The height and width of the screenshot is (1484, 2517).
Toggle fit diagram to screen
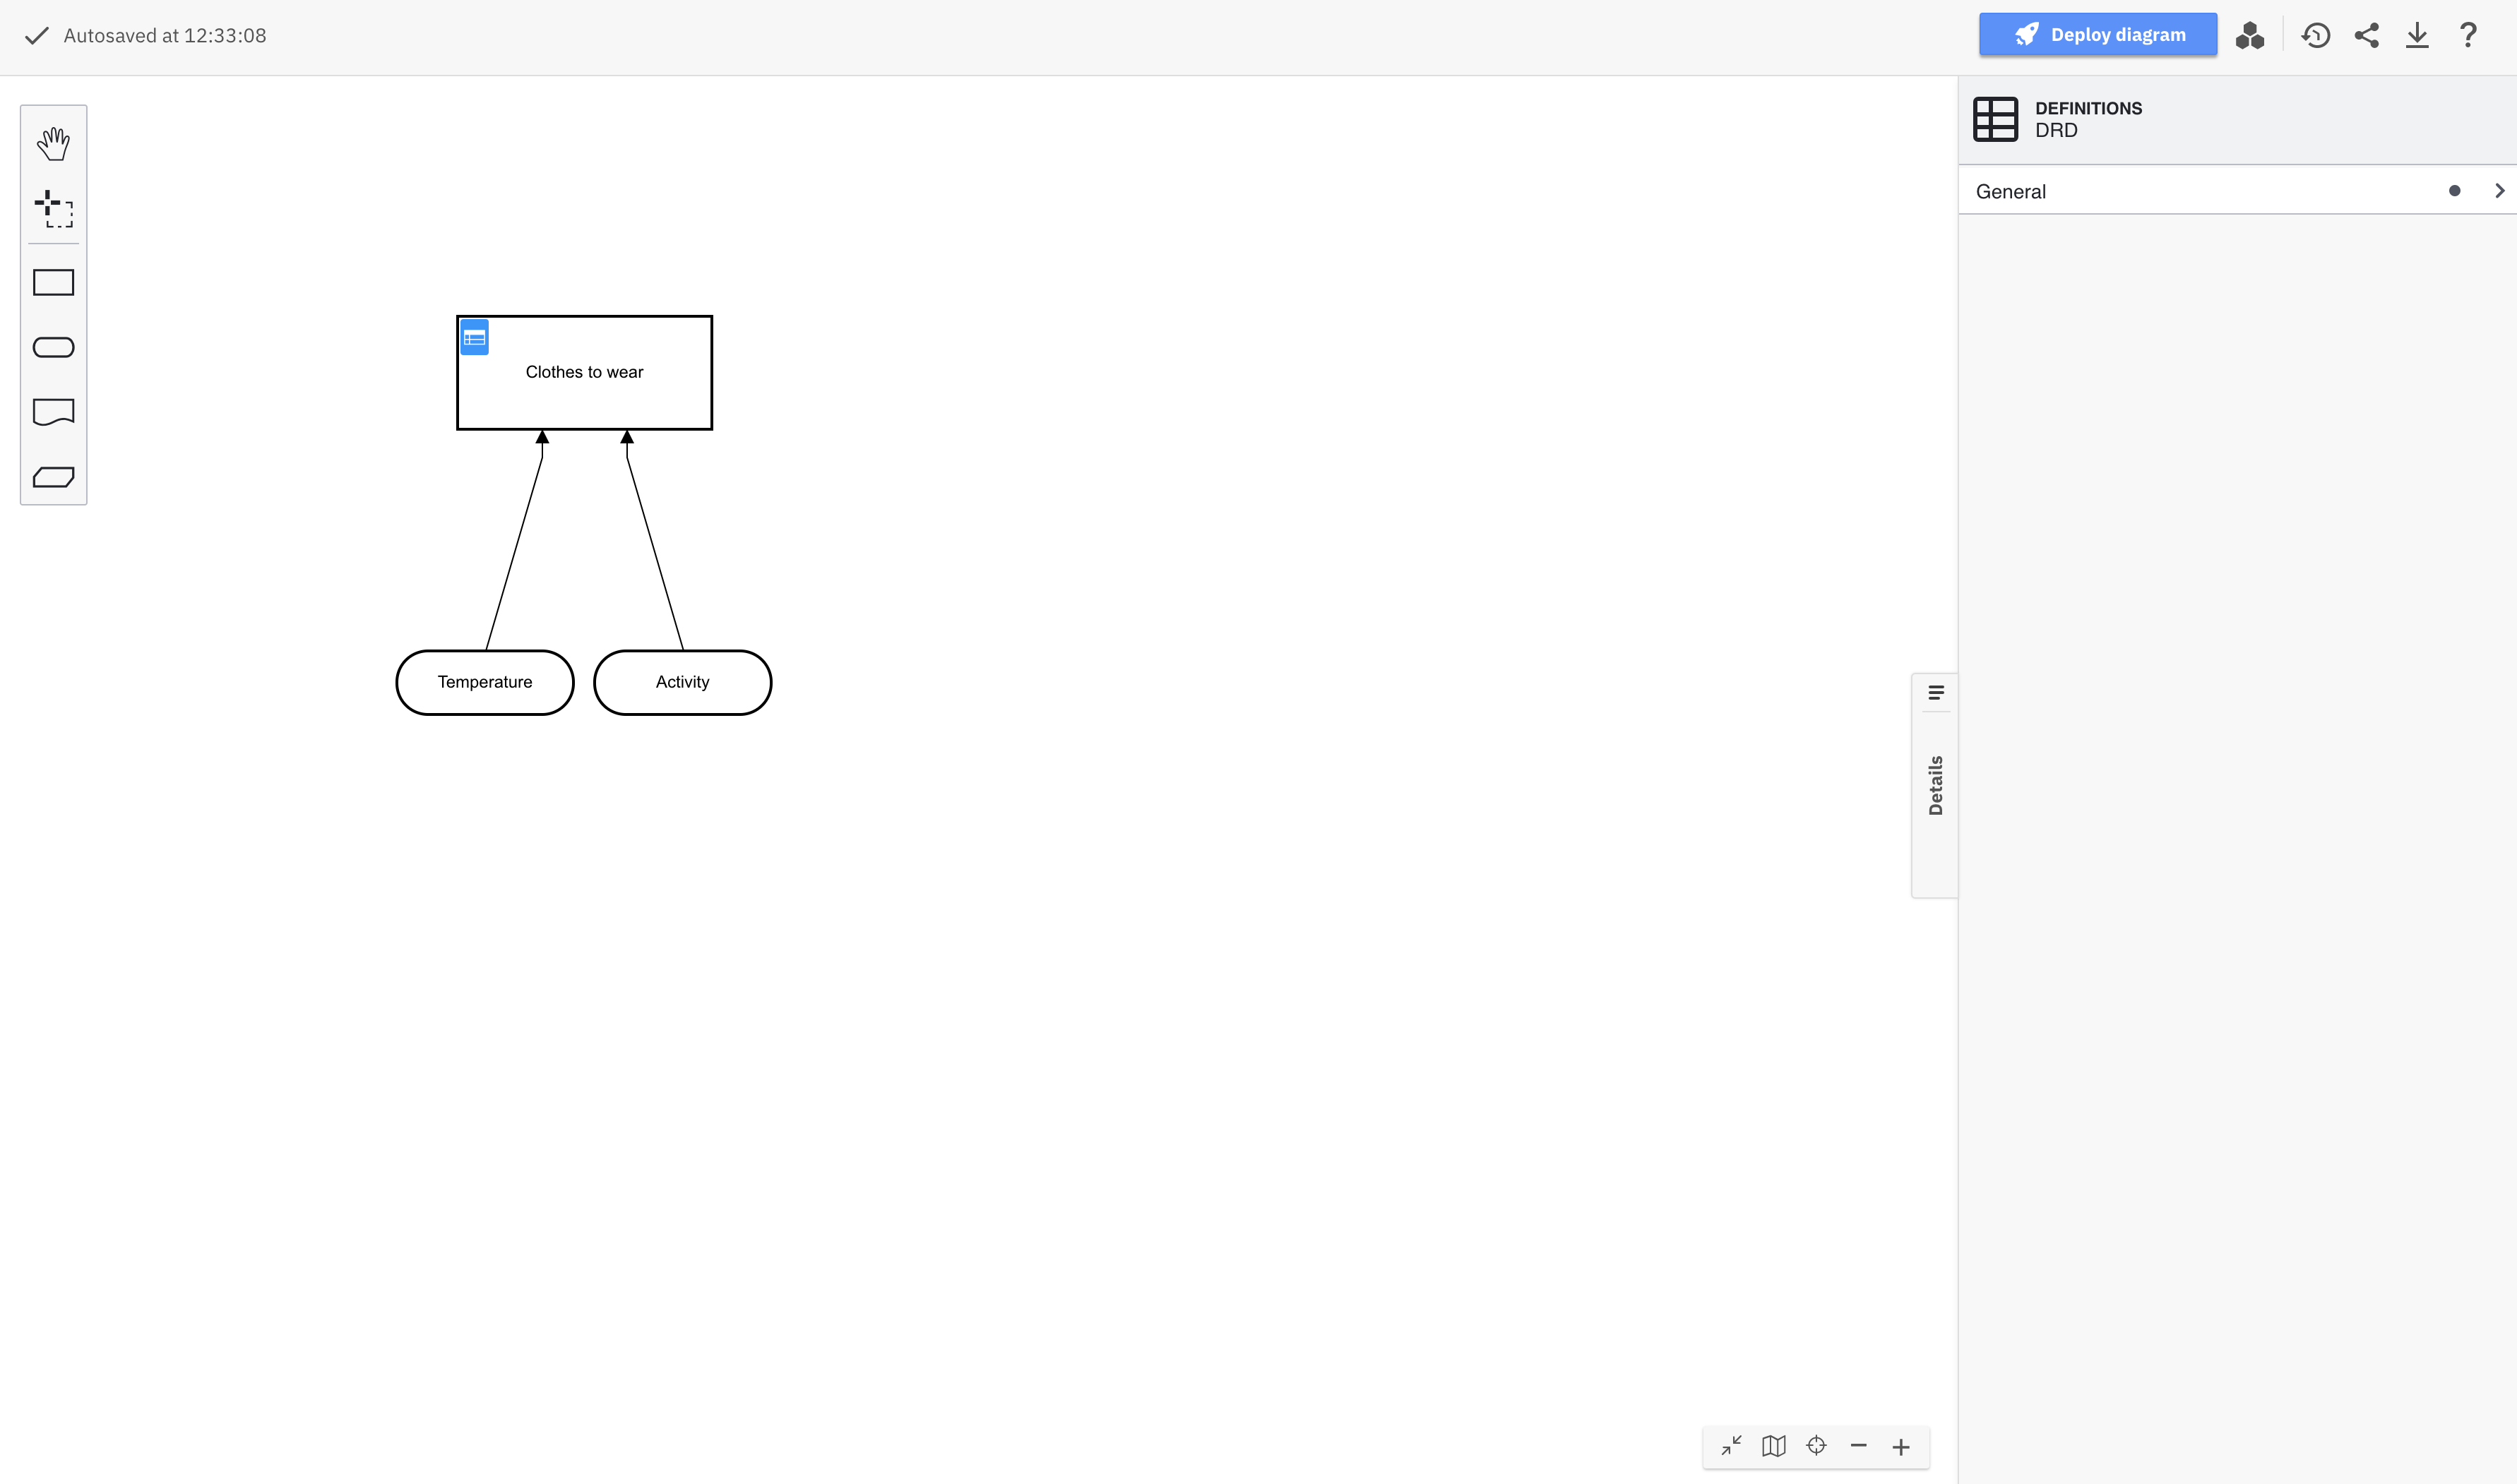[x=1731, y=1445]
